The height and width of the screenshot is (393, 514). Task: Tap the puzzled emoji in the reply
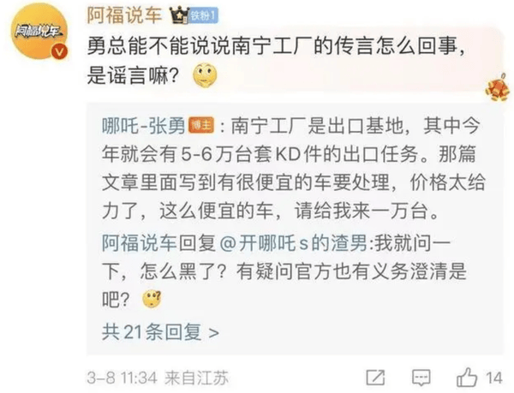tap(152, 299)
